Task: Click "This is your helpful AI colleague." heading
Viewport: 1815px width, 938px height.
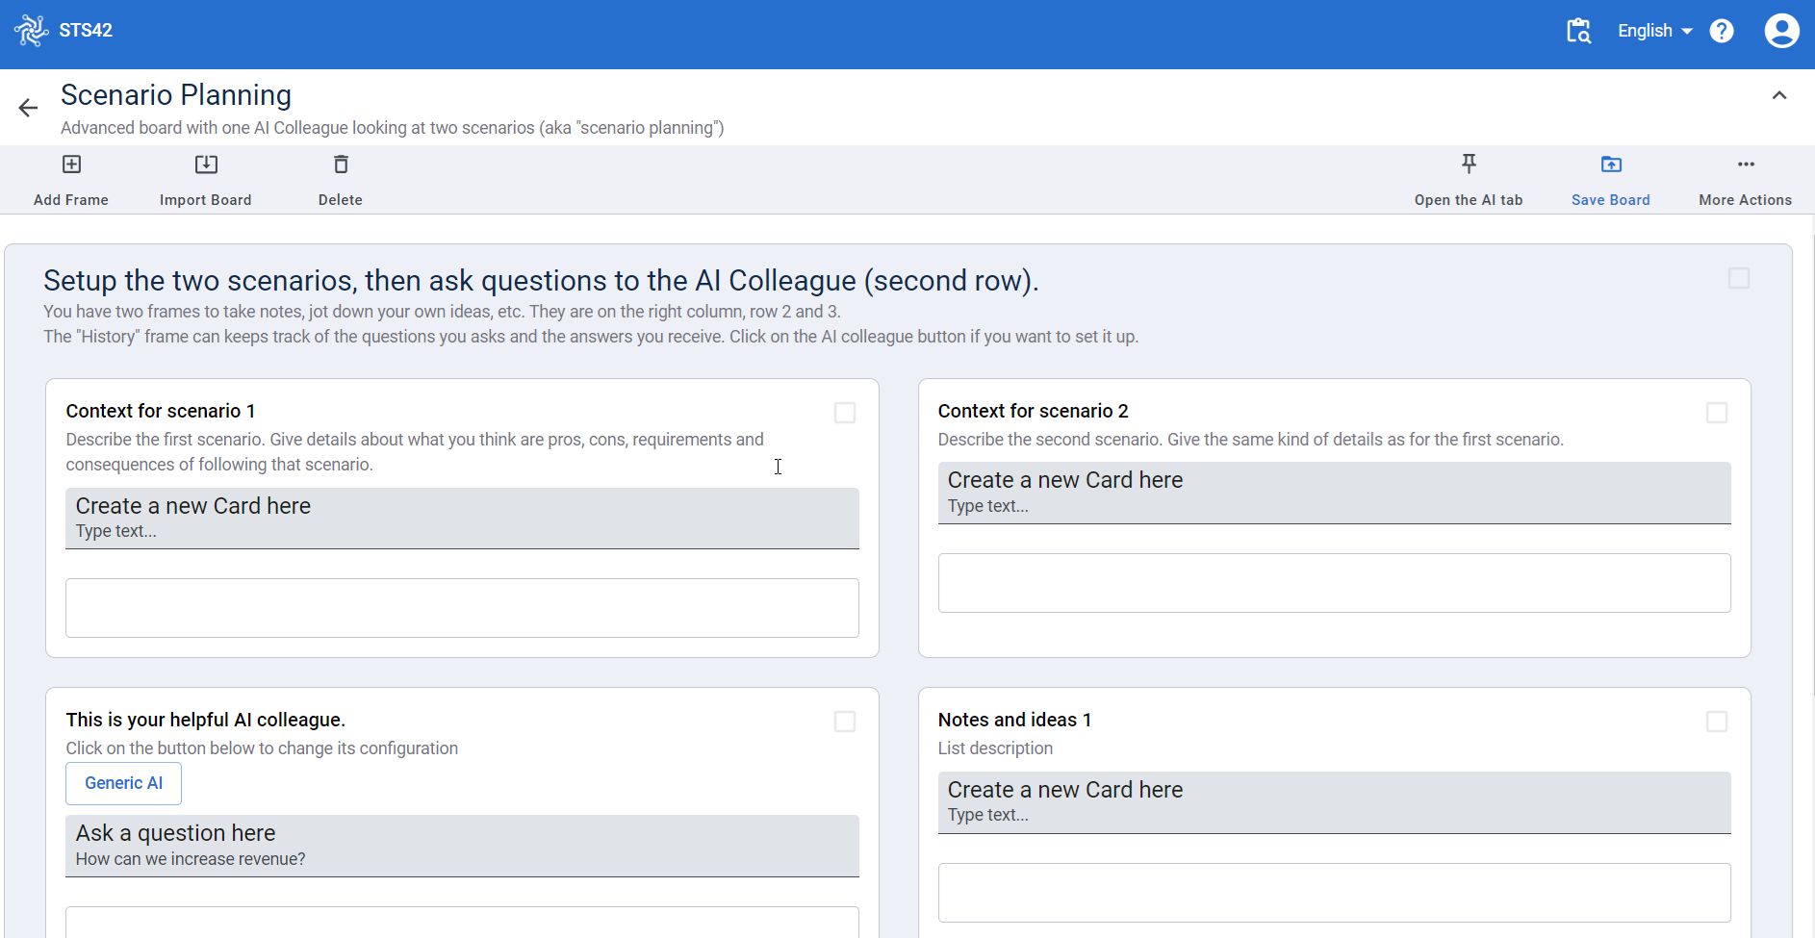Action: (206, 720)
